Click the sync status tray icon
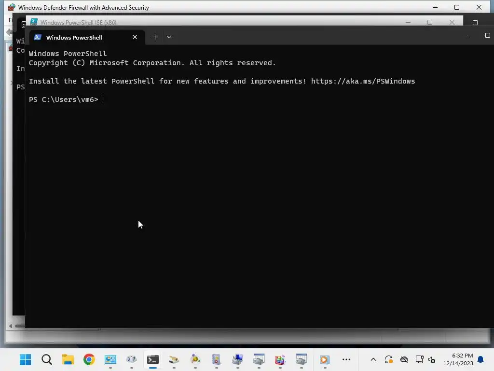The width and height of the screenshot is (494, 371). [389, 359]
